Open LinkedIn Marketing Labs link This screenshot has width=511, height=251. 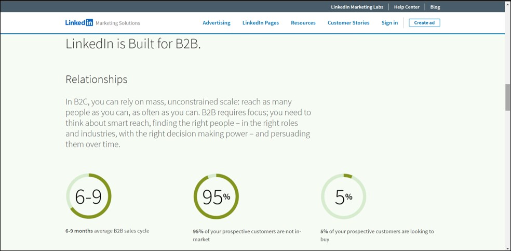click(357, 7)
